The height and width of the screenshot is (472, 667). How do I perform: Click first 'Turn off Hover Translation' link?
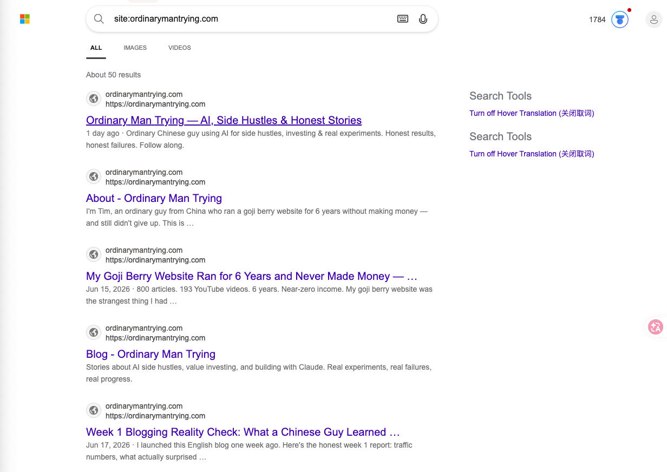click(532, 113)
